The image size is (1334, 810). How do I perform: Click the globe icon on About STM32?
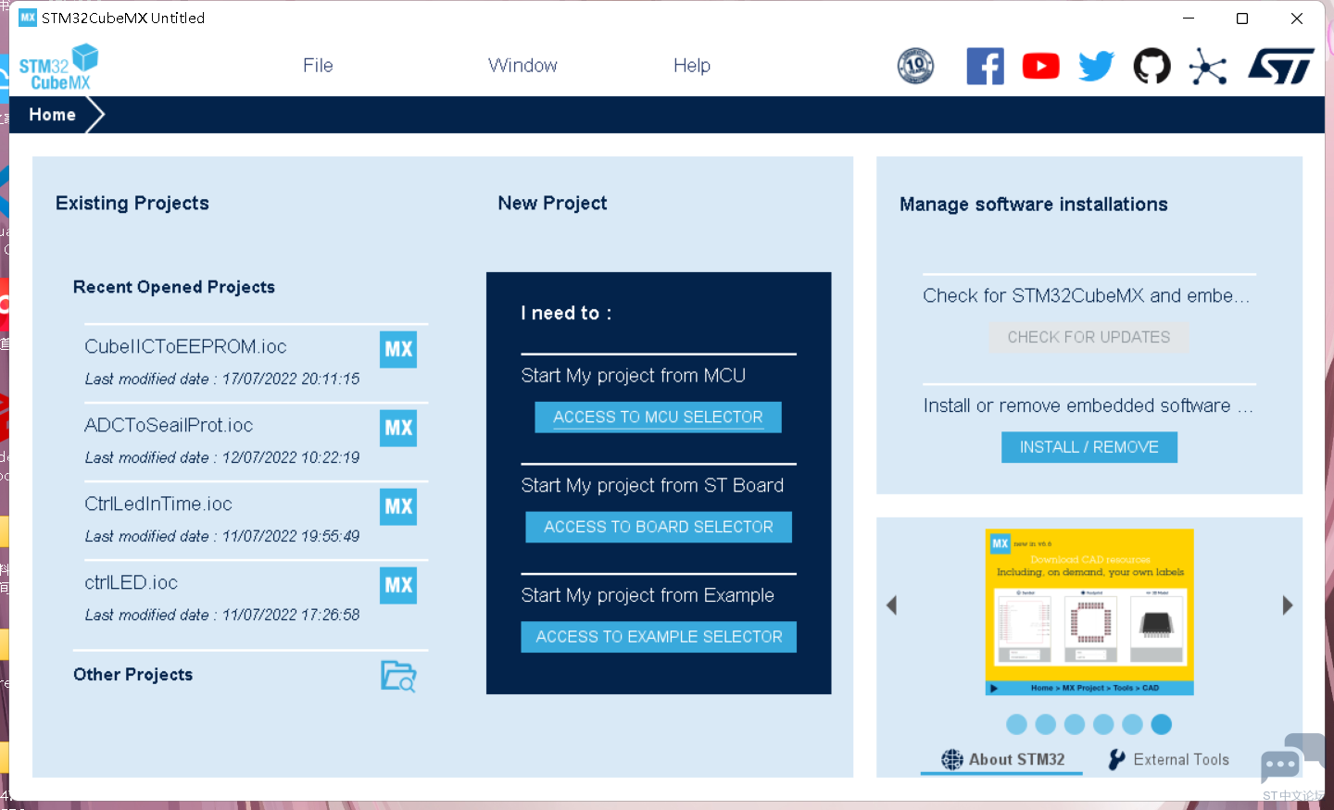952,760
